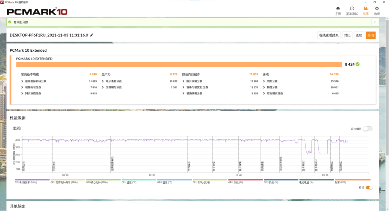This screenshot has height=211, width=389.
Task: Expand the 电子表格分数 row
Action: coord(103,81)
